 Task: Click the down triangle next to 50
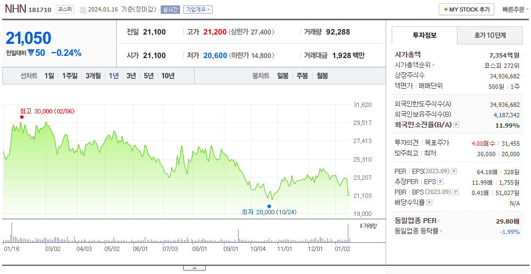[31, 53]
